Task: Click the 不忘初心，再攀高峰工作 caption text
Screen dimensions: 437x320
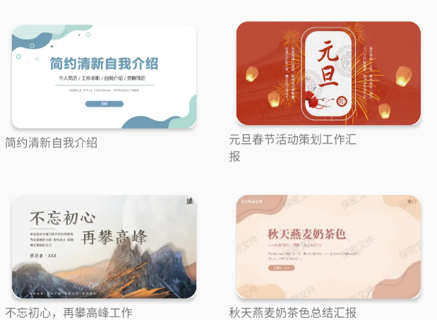Action: click(69, 313)
